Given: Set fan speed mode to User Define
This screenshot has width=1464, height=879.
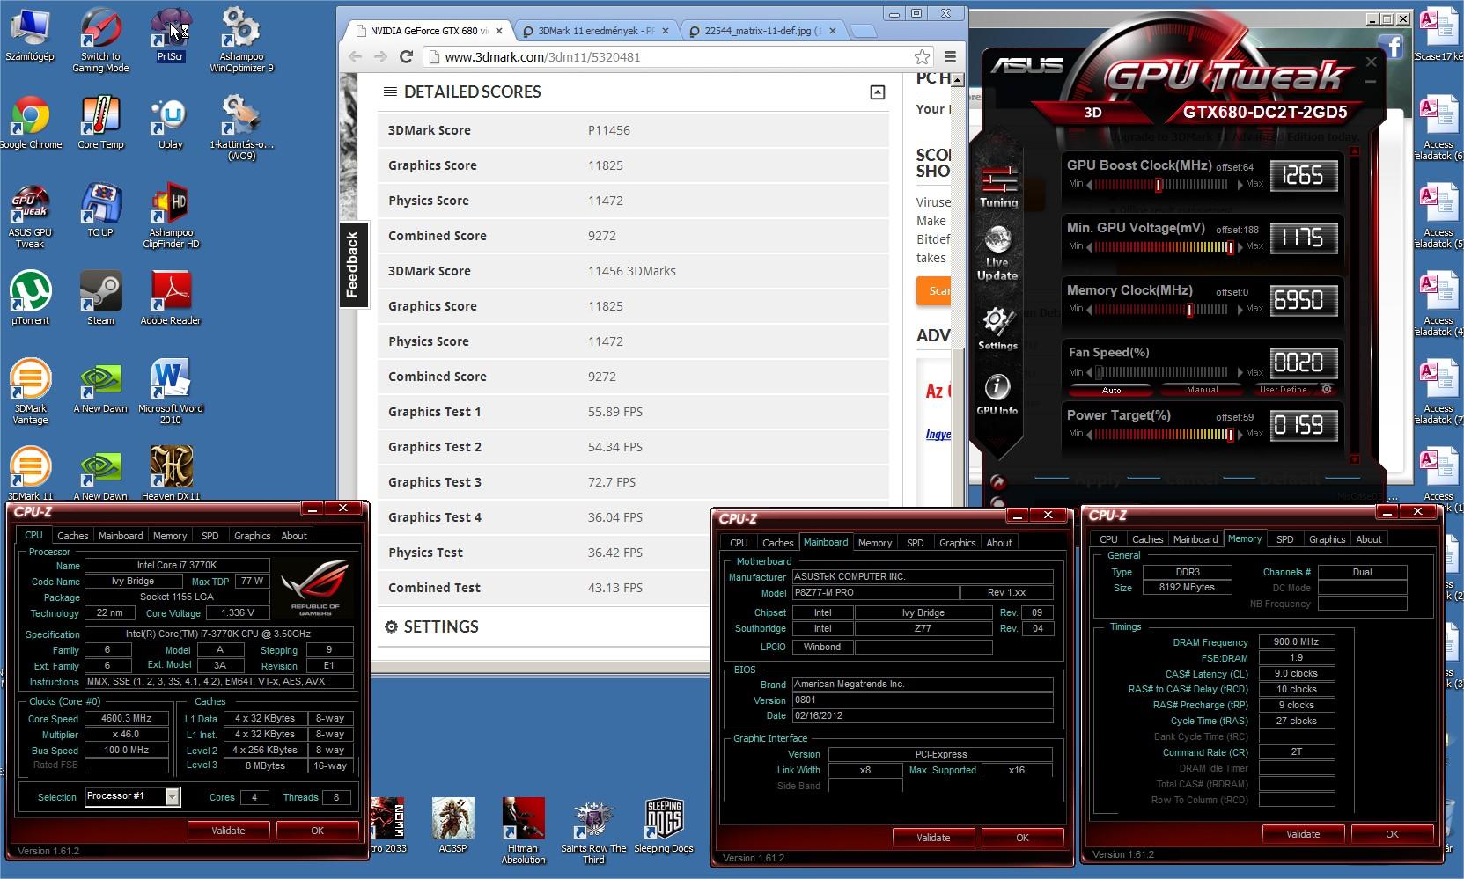Looking at the screenshot, I should (1283, 390).
